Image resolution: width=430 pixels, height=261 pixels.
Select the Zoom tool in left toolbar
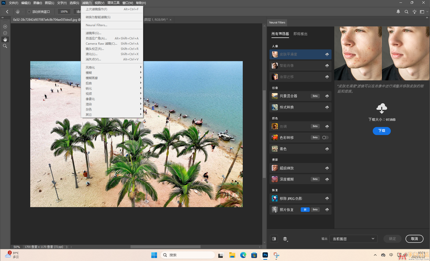click(x=5, y=46)
